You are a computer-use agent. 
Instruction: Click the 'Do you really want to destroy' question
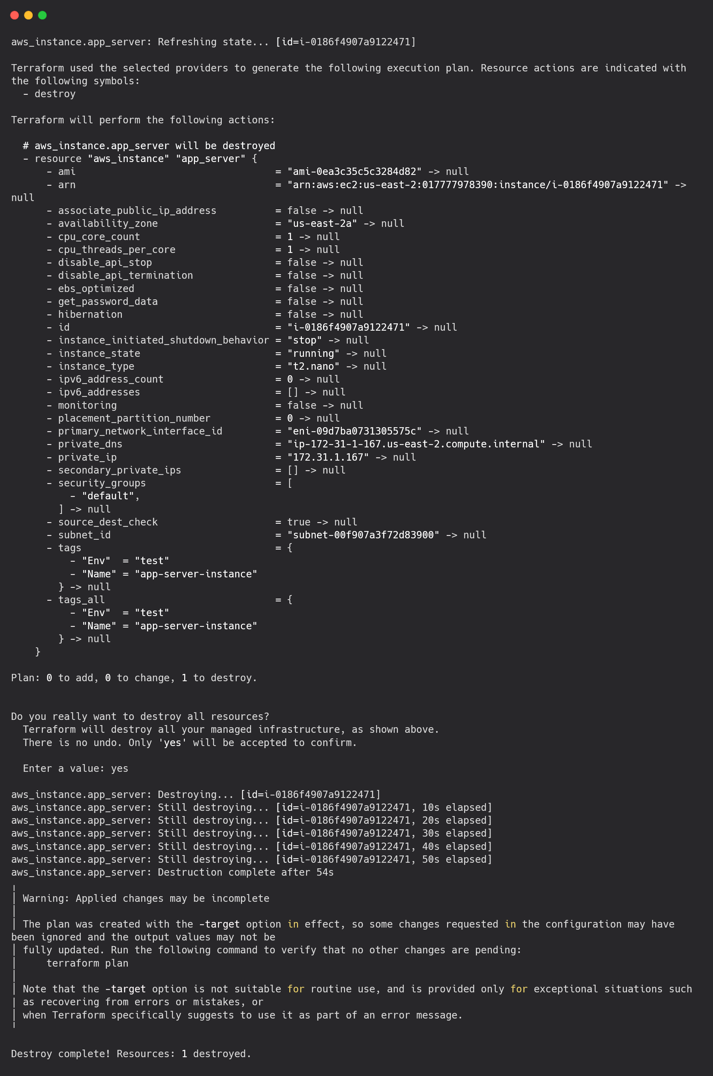coord(140,716)
